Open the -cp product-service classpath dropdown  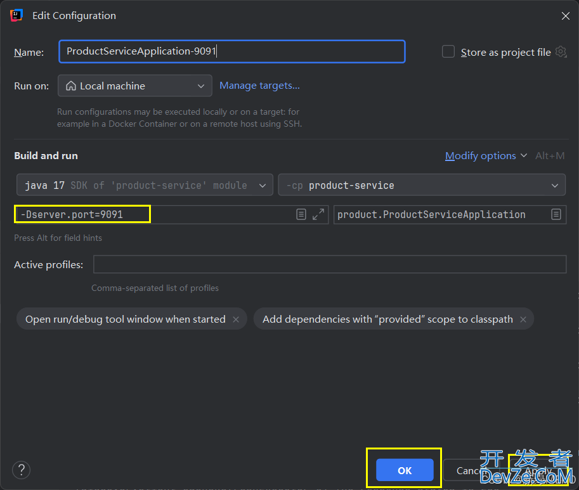(422, 185)
